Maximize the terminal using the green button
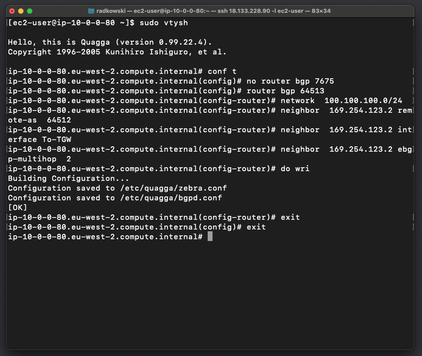Image resolution: width=422 pixels, height=356 pixels. pyautogui.click(x=30, y=11)
